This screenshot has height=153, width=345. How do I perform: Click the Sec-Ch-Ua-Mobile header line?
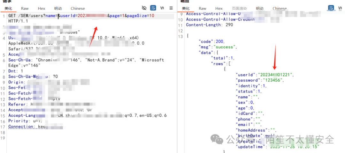(33, 76)
